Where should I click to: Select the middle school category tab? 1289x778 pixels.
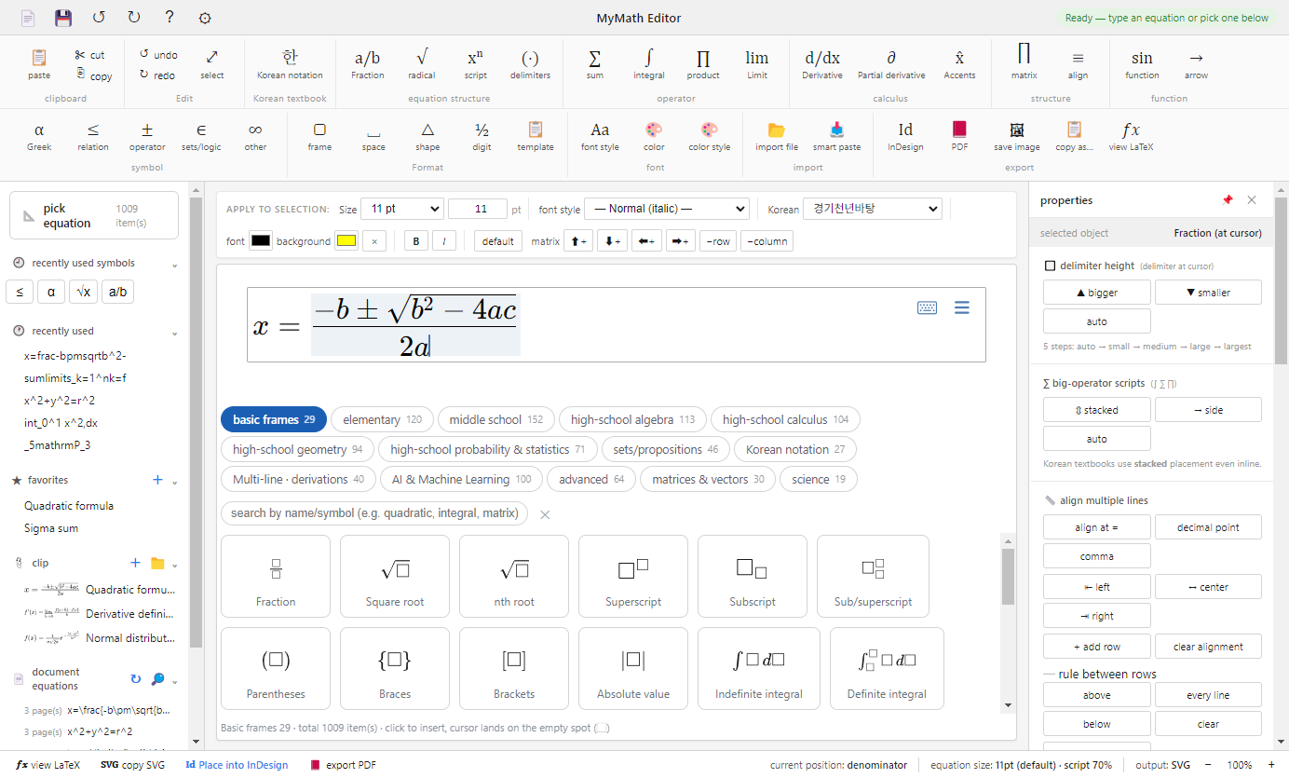(x=496, y=419)
